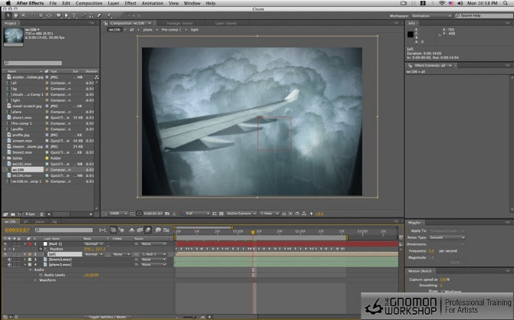Screen dimensions: 514x320
Task: Open Noise Type Smooth dropdown in Wiggler
Action: point(446,237)
